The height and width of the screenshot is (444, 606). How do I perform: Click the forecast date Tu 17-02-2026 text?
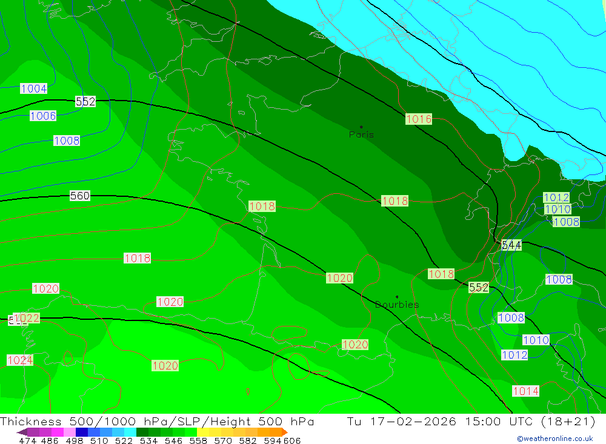pos(402,421)
